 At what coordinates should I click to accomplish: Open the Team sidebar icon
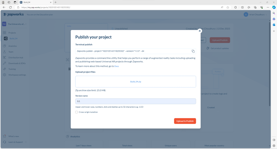tap(5, 52)
